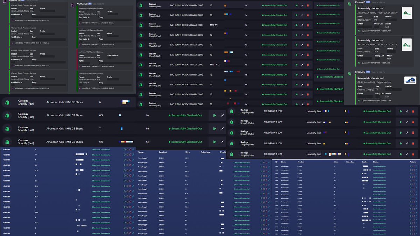
Task: Delete the size 12 Shopify (Safe) Crocs task
Action: (308, 55)
